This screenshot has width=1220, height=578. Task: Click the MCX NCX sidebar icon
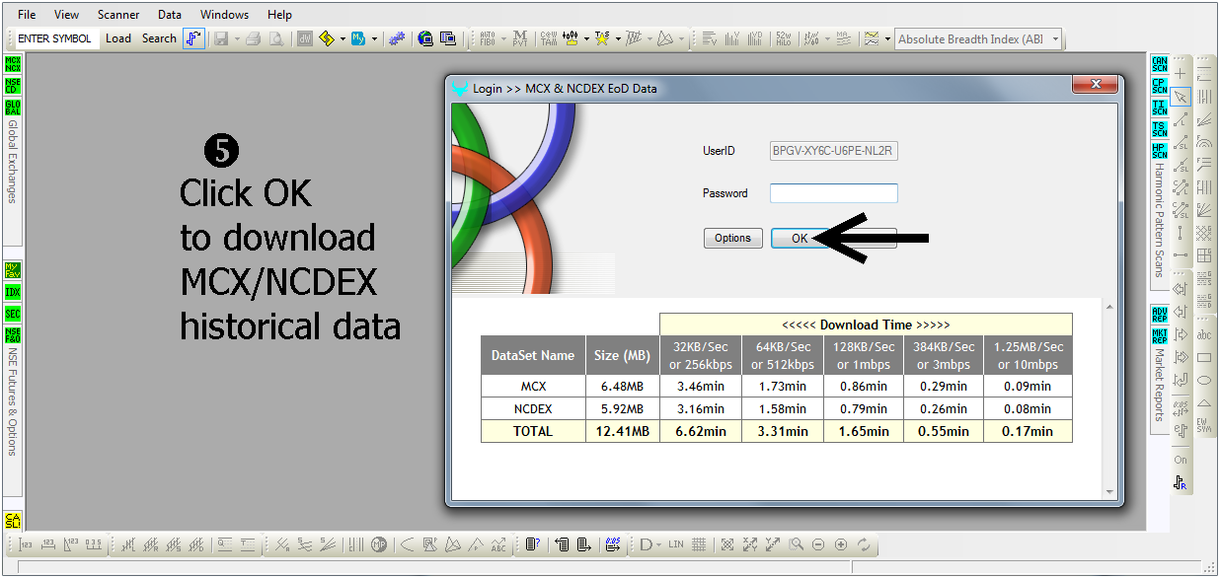(x=13, y=65)
